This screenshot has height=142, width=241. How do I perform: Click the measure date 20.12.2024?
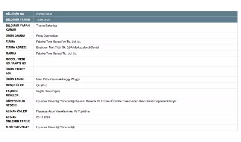point(43,117)
